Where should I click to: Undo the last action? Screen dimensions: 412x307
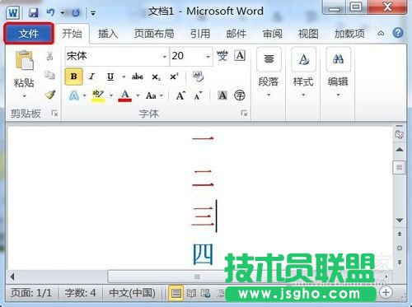50,12
